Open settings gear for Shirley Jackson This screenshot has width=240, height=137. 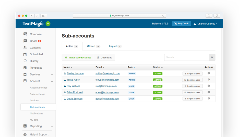[209, 73]
